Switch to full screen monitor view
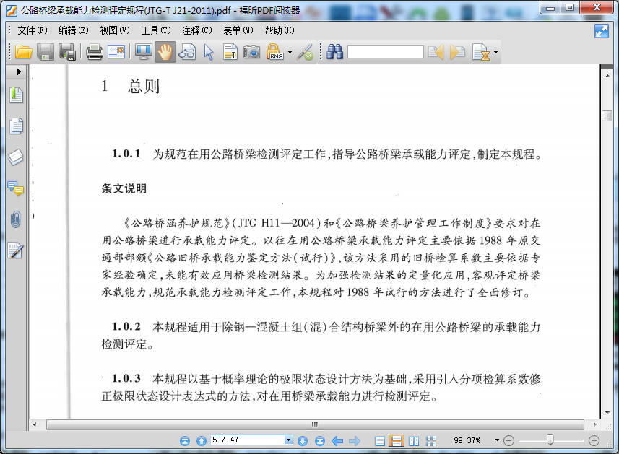619x454 pixels. [143, 52]
